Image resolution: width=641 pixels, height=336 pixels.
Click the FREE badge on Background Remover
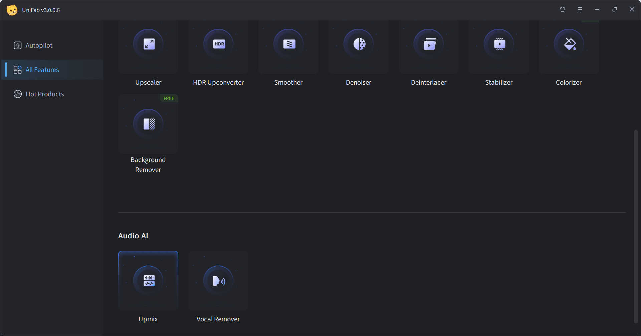pyautogui.click(x=169, y=98)
